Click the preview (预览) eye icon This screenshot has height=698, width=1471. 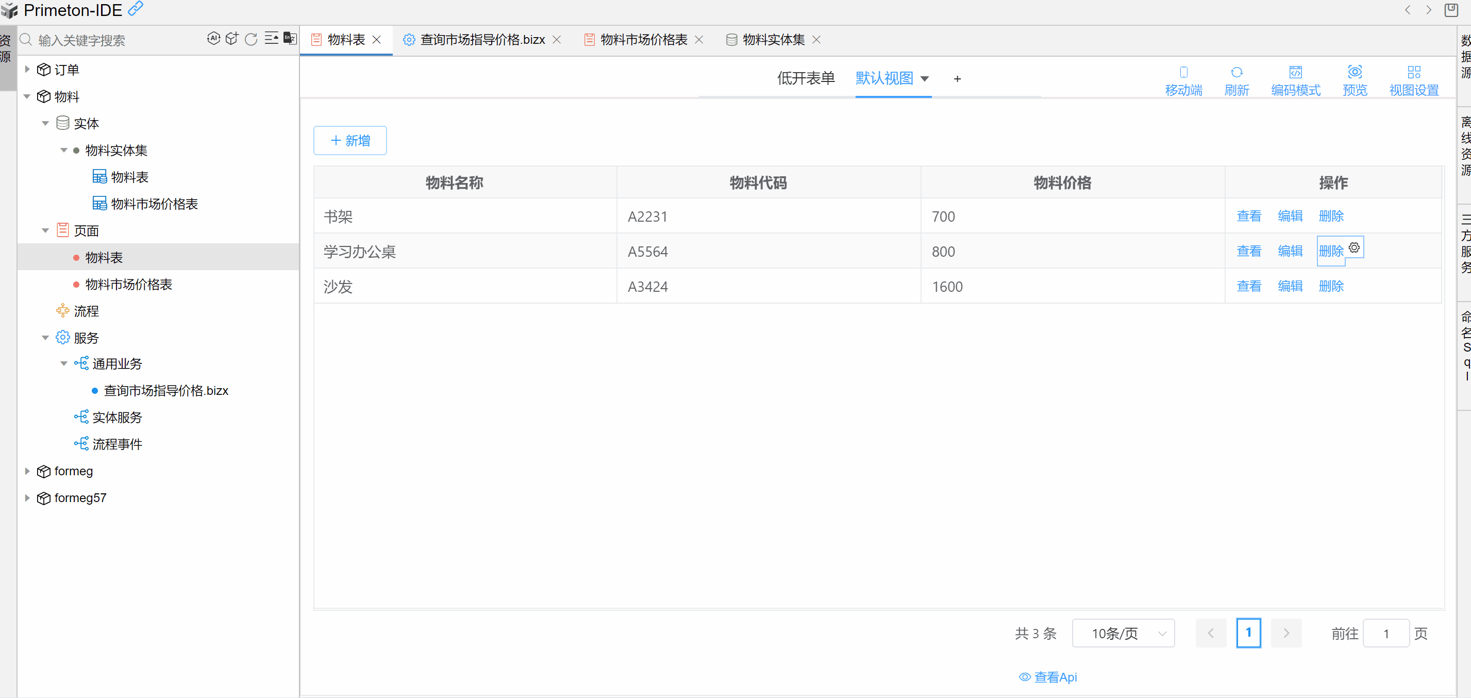tap(1355, 80)
